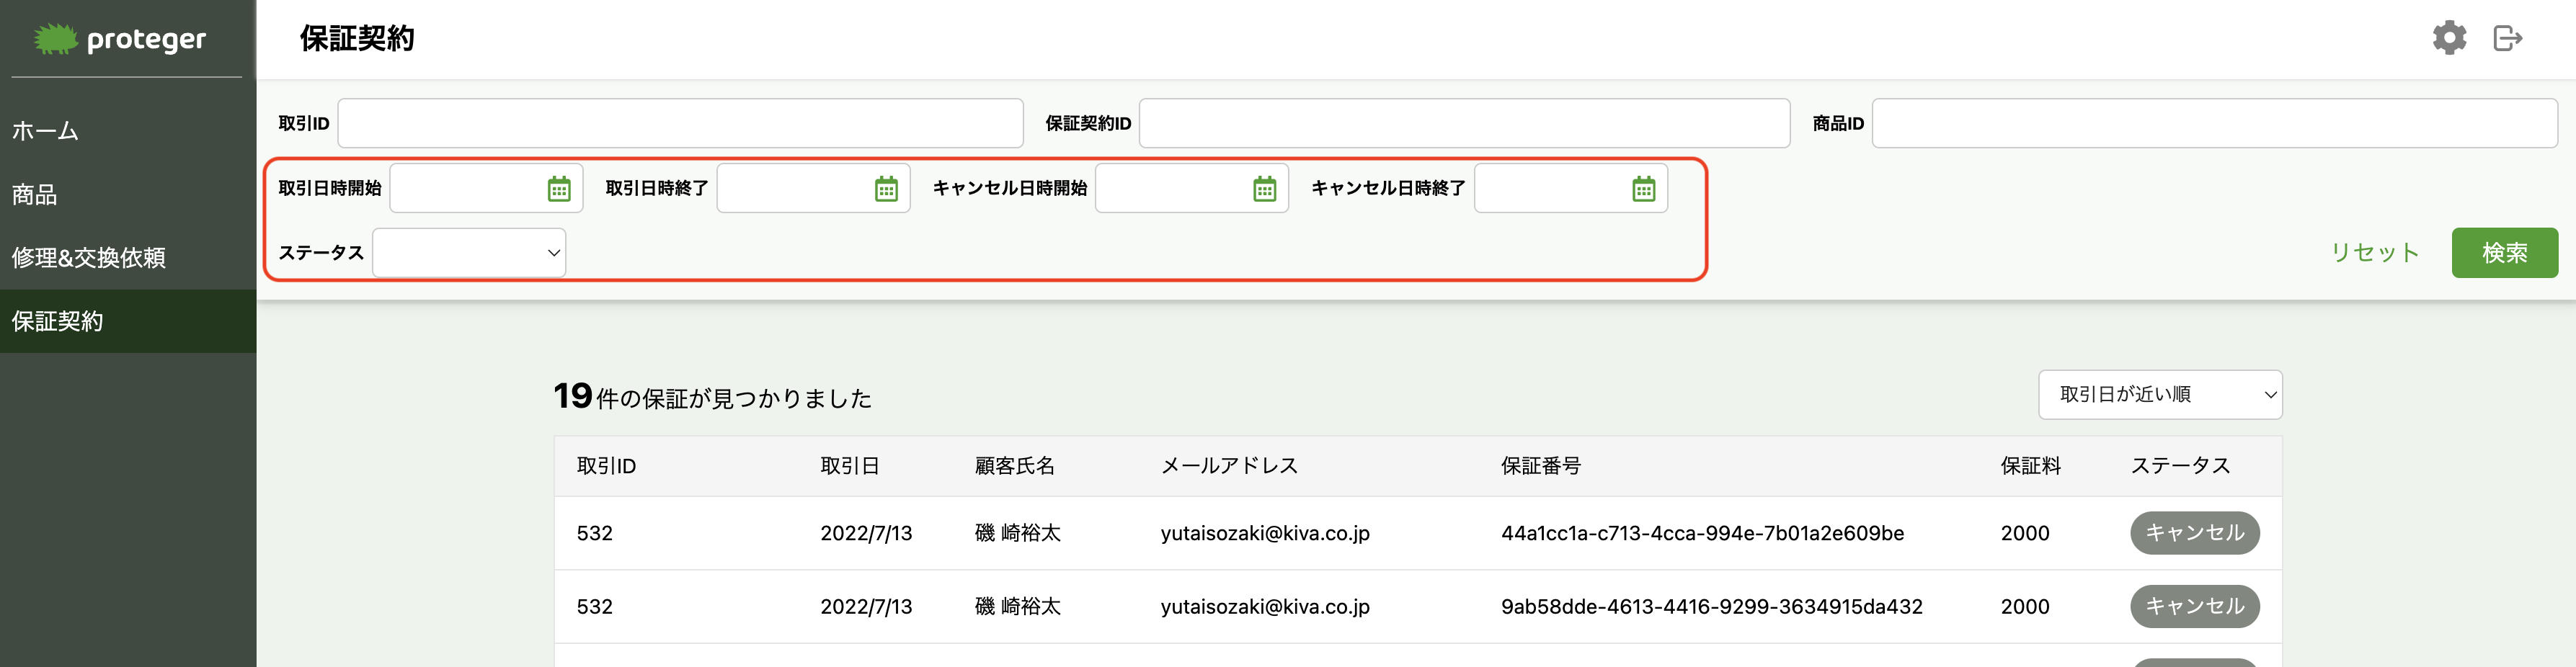Click the キャンセル日時開始 date field

1191,188
